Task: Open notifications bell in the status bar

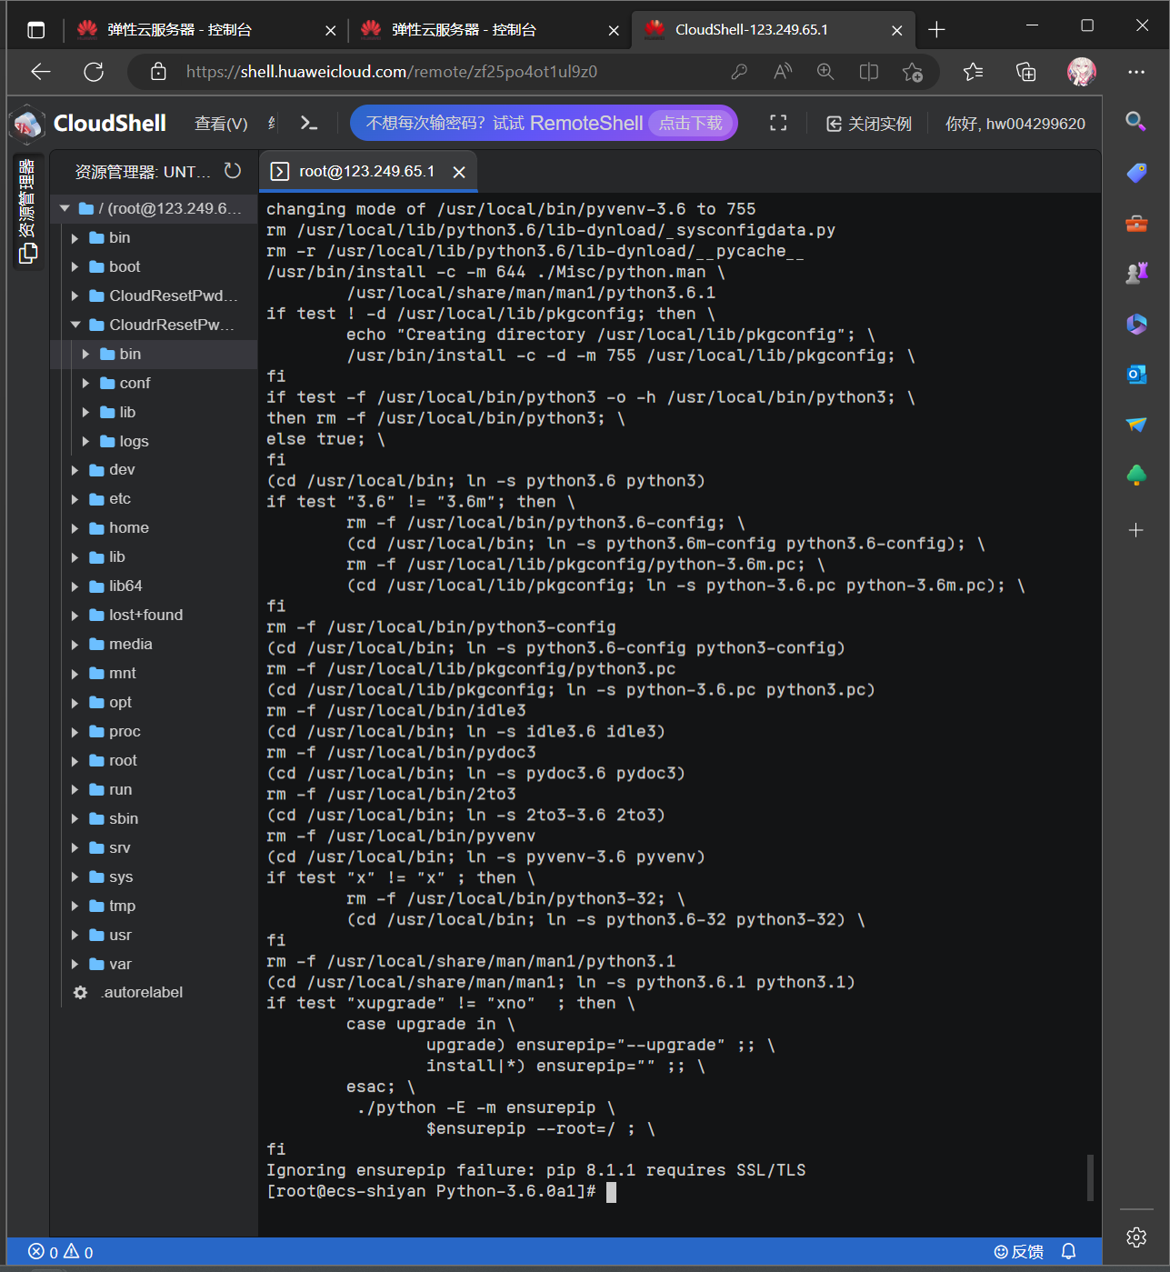Action: coord(1069,1252)
